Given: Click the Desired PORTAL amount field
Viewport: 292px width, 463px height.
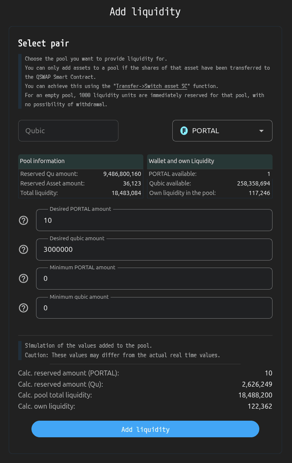Looking at the screenshot, I should [154, 220].
